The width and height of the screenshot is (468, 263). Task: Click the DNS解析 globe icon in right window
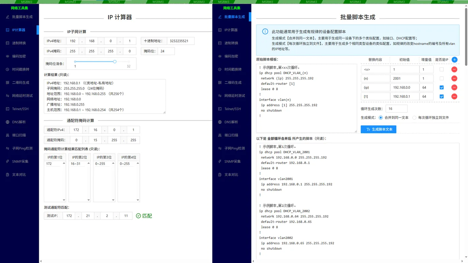[220, 122]
